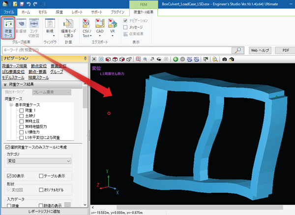Open the quick access toolbar customize arrow
Image resolution: width=295 pixels, height=215 pixels.
click(41, 4)
